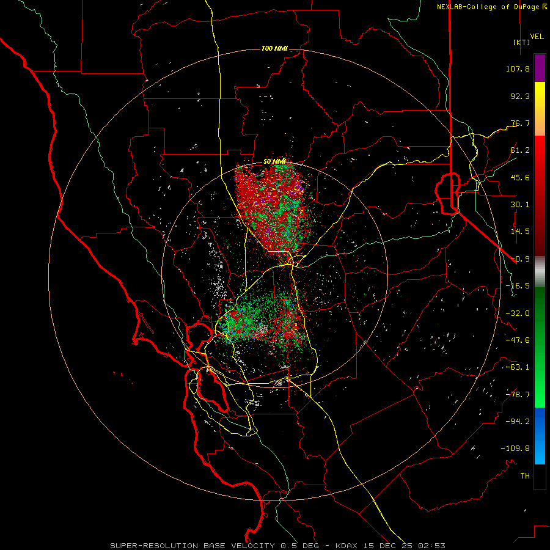This screenshot has height=550, width=550.
Task: Click the -94.2 velocity scale value
Action: coord(518,422)
